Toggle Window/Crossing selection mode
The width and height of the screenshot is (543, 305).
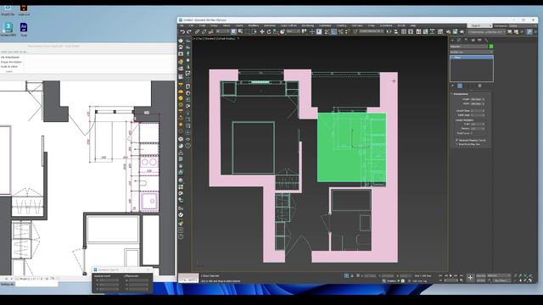254,32
